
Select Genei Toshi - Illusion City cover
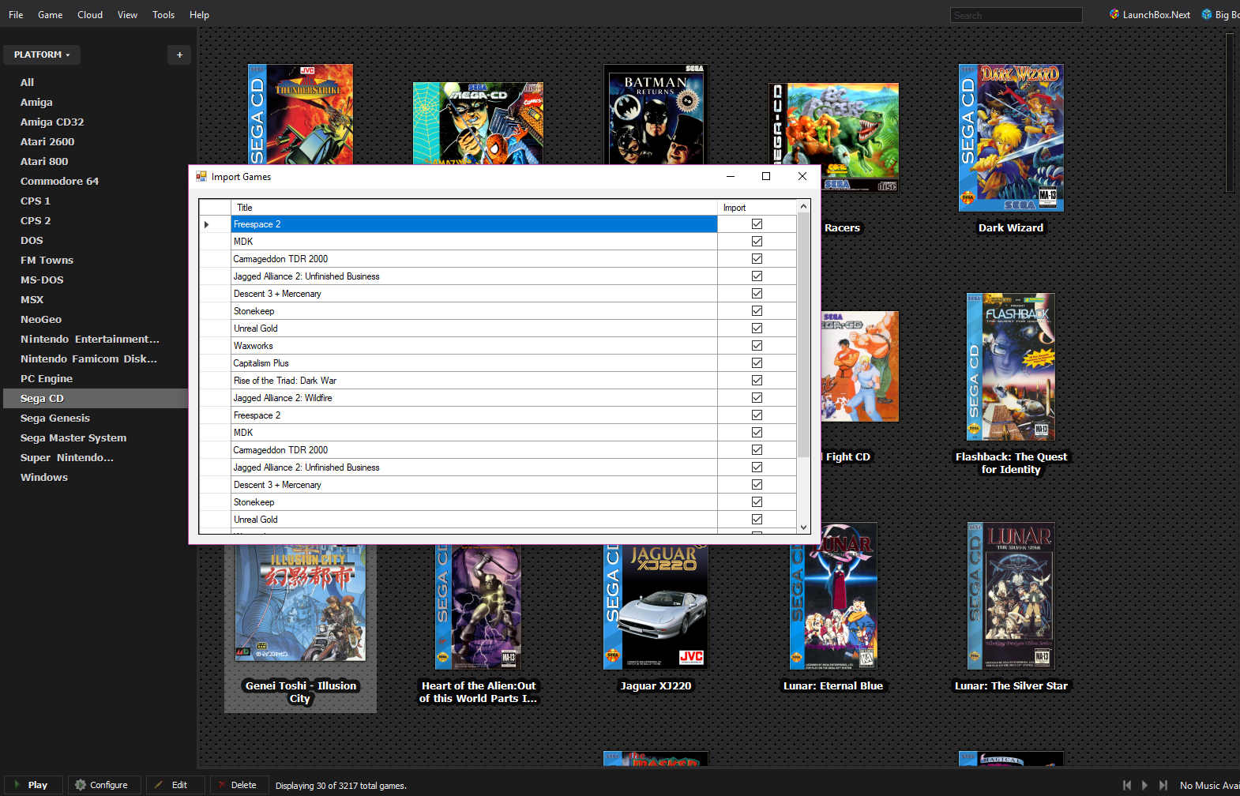300,602
